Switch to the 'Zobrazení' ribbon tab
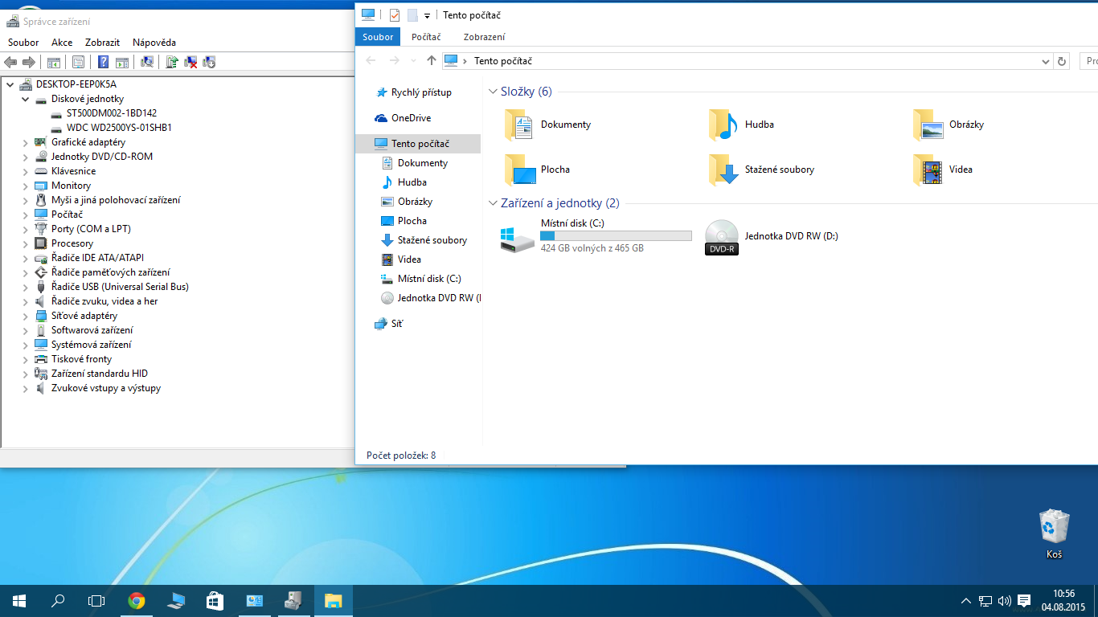Image resolution: width=1098 pixels, height=617 pixels. coord(484,37)
